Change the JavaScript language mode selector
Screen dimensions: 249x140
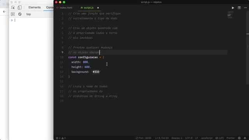coord(207,138)
